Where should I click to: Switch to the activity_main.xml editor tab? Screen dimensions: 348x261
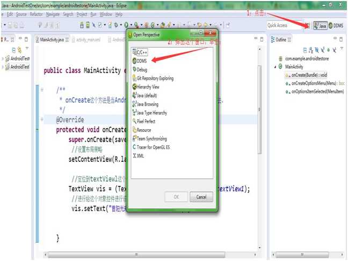[86, 40]
